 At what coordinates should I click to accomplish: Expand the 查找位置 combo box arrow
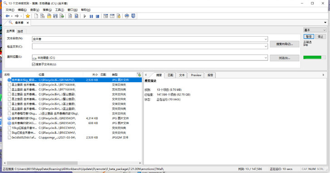click(266, 57)
